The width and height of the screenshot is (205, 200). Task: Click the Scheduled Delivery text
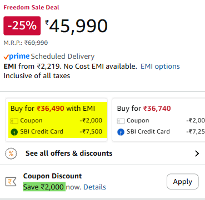point(63,57)
